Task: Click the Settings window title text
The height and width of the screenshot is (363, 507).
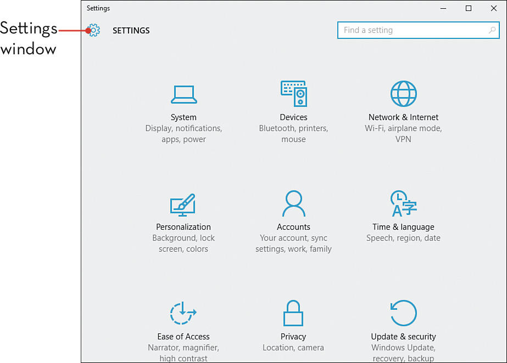Action: tap(98, 8)
